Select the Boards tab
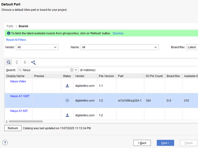The image size is (198, 148). click(x=23, y=26)
